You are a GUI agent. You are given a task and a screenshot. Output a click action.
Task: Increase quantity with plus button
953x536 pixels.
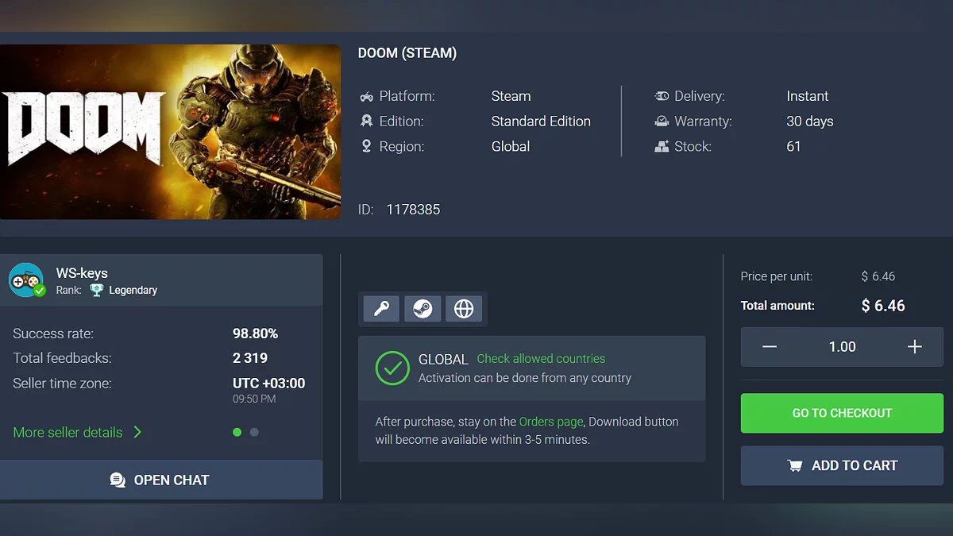tap(915, 347)
